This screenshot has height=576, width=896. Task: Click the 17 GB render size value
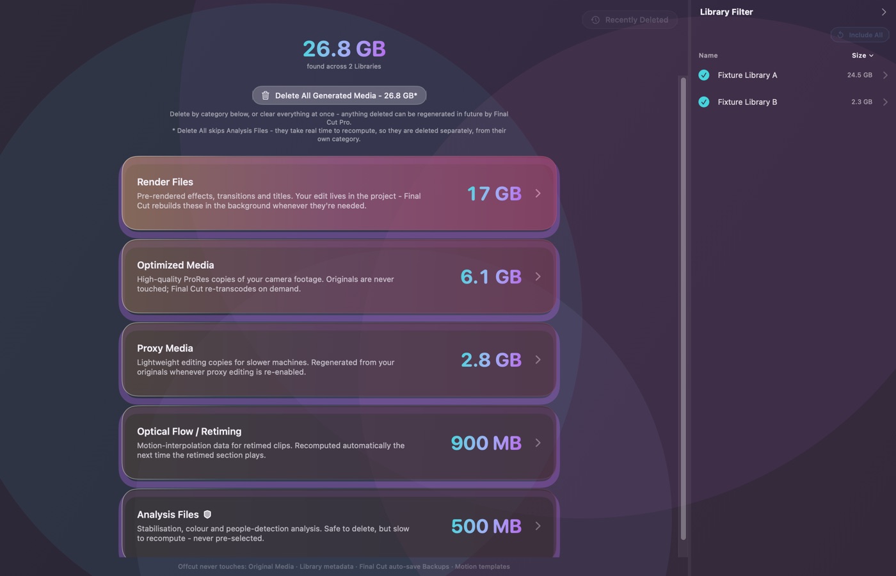[x=494, y=193]
